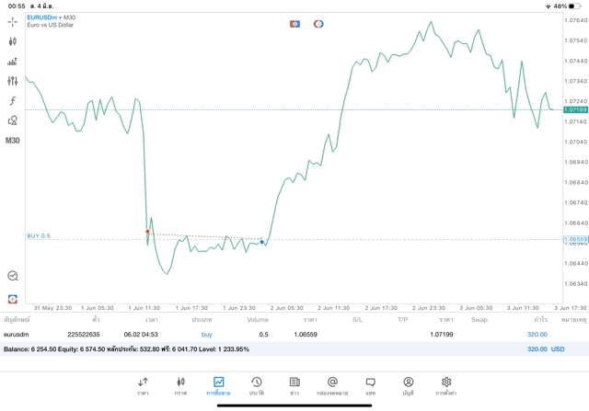Open the ประวัติ history tab
The width and height of the screenshot is (589, 411).
click(257, 385)
